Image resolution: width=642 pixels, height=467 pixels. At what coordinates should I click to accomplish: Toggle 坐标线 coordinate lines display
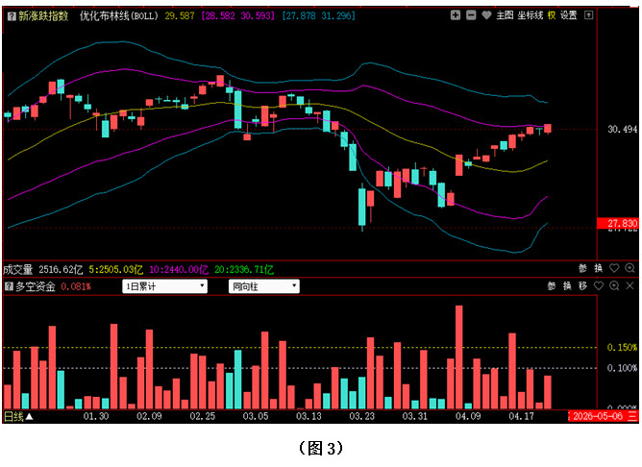531,15
